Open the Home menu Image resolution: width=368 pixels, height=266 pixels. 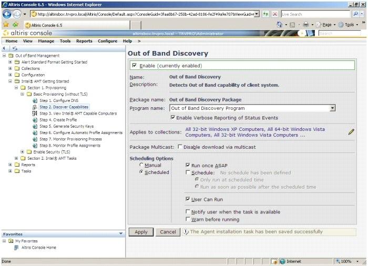click(12, 41)
